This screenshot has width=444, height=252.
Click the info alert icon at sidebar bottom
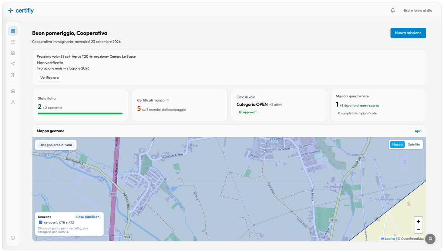13,238
